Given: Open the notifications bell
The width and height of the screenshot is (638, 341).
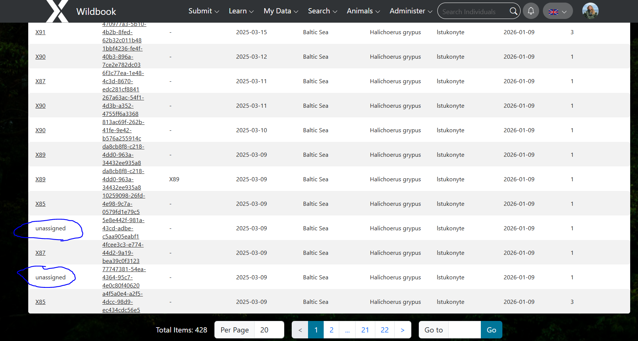Looking at the screenshot, I should tap(531, 11).
